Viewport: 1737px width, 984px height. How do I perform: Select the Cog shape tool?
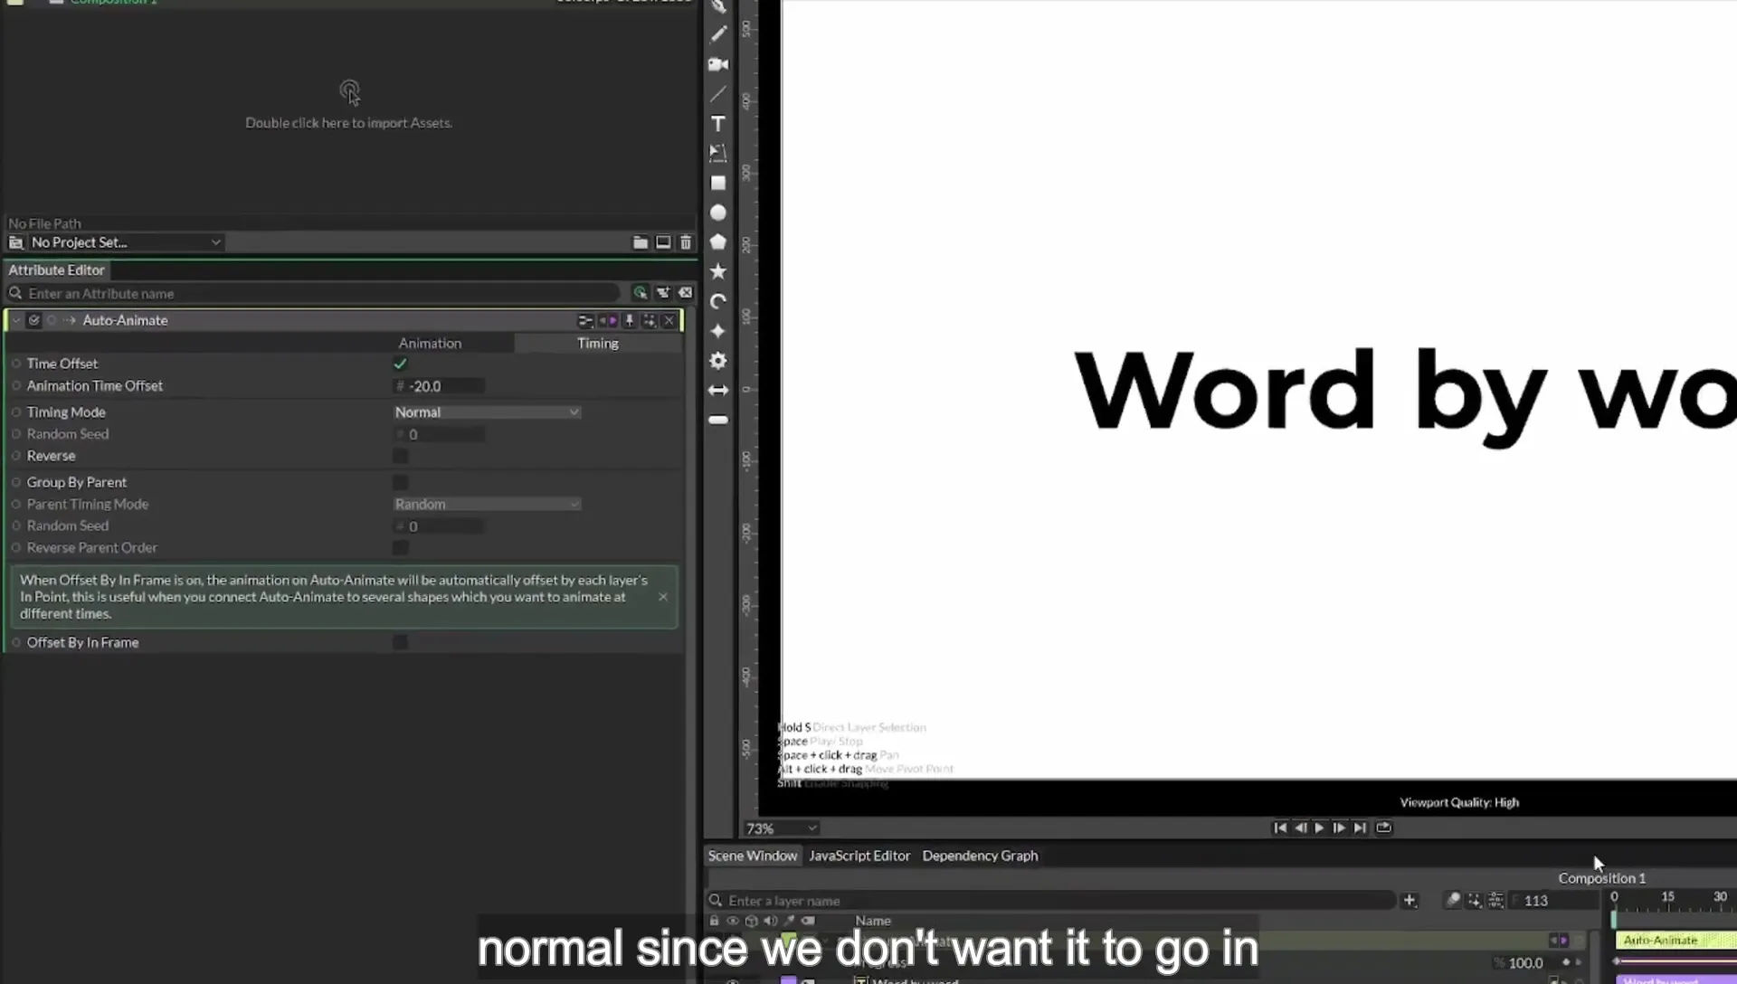tap(718, 361)
